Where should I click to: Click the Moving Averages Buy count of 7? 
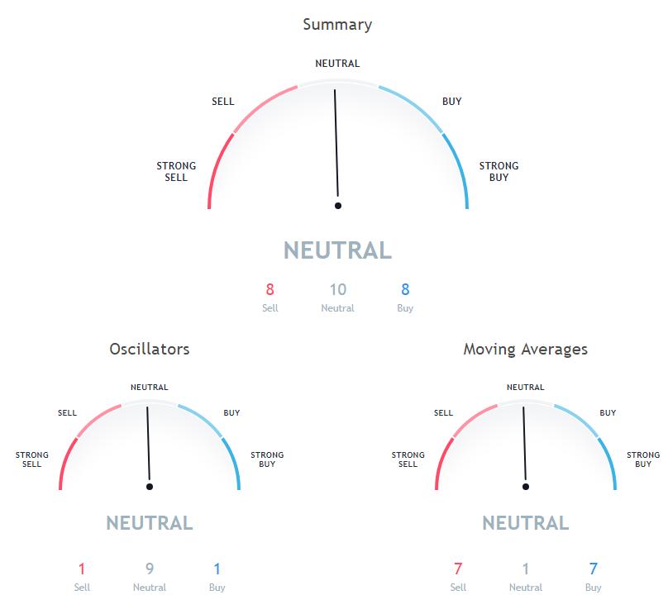click(593, 569)
